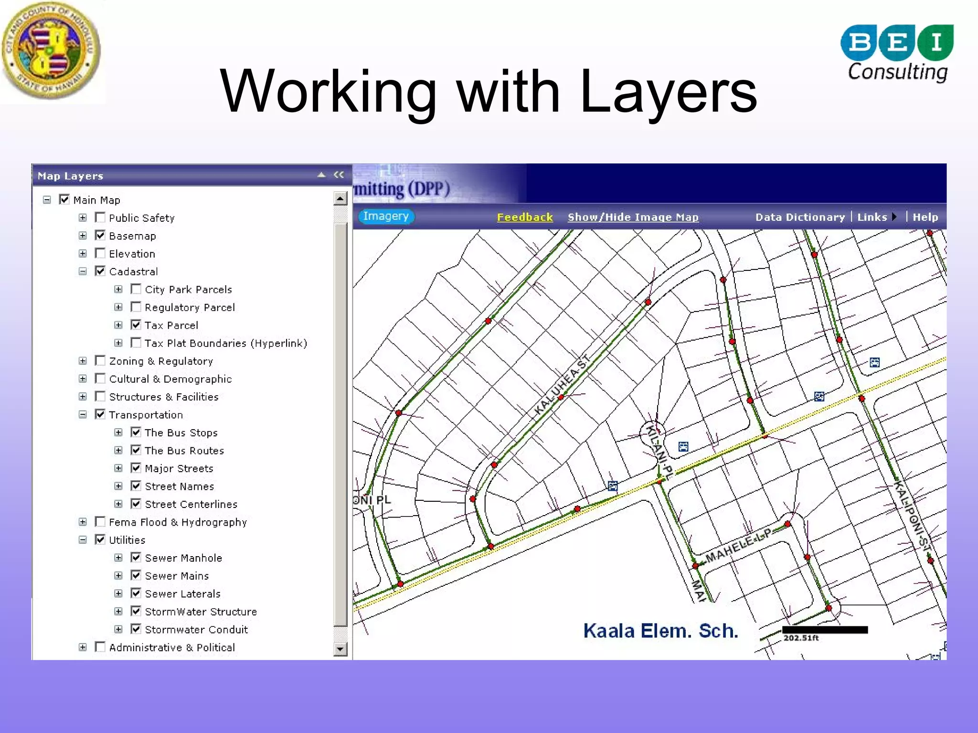This screenshot has height=733, width=978.
Task: Click the KALUHEA ST street label on map
Action: coord(563,385)
